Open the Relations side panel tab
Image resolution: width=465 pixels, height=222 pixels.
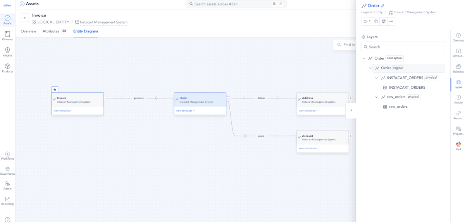[458, 69]
